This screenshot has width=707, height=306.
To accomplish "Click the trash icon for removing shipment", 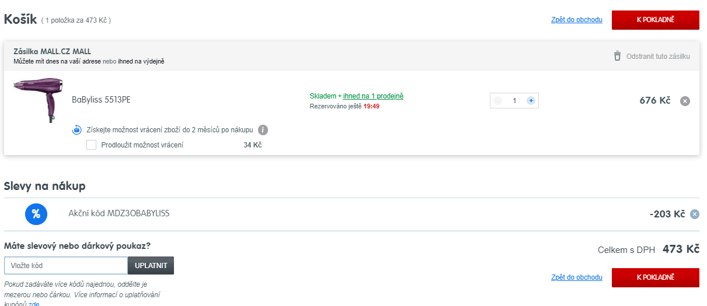I will pos(617,56).
